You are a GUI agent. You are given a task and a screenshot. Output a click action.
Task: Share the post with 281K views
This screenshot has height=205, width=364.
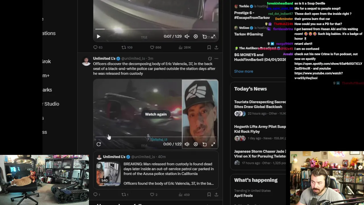point(216,48)
